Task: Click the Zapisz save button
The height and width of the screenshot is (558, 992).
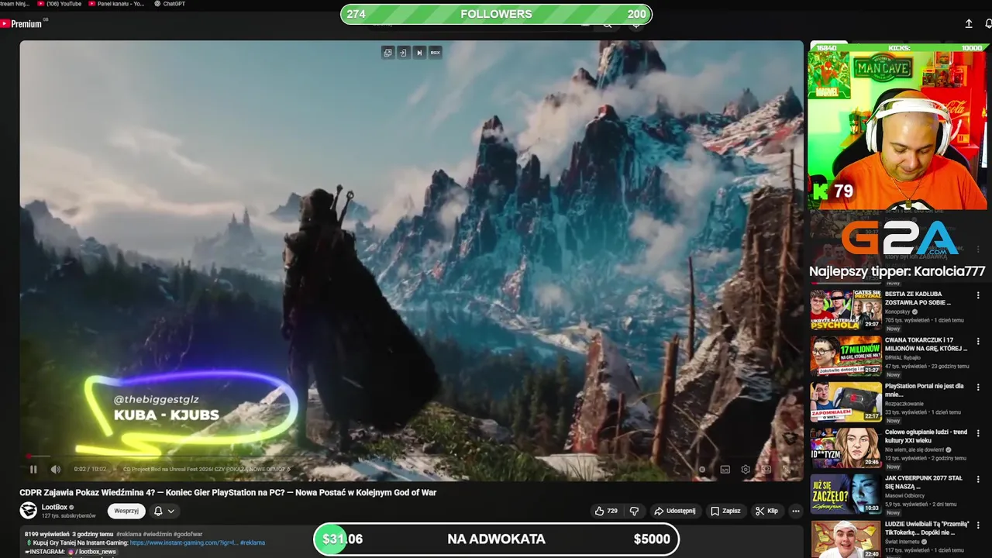Action: (x=725, y=511)
